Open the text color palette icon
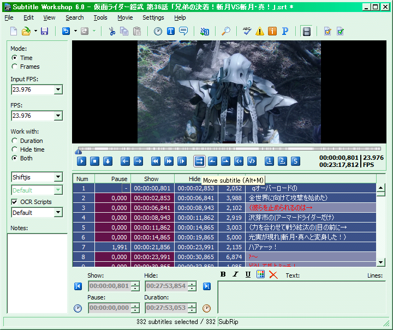The height and width of the screenshot is (330, 393). 261,274
